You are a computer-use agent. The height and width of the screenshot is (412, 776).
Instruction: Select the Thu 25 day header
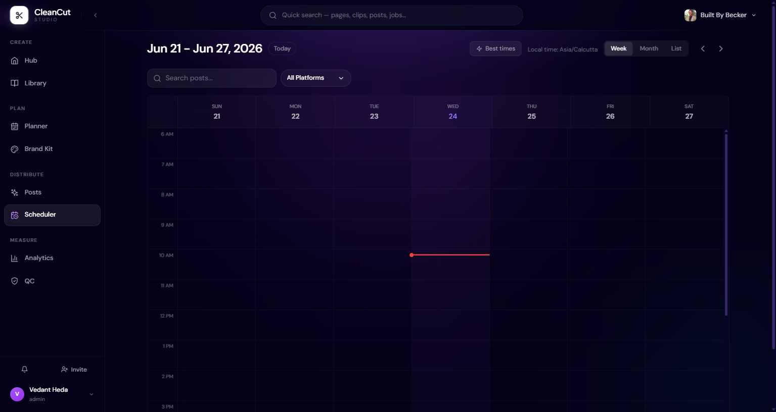pyautogui.click(x=531, y=112)
